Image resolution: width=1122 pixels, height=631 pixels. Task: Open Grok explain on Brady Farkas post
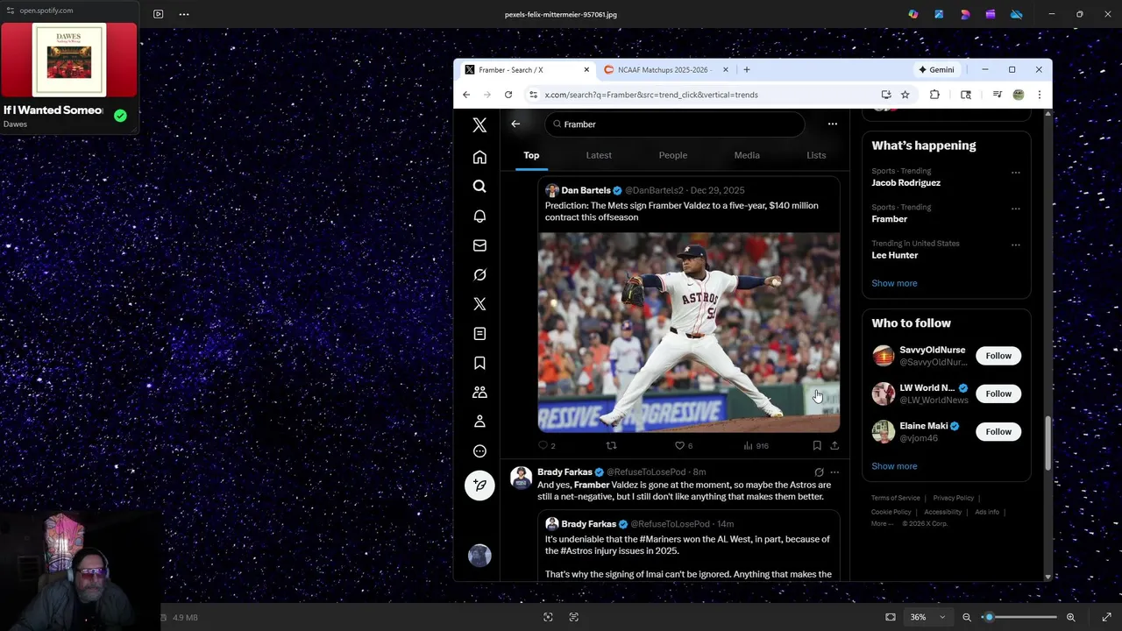coord(819,471)
